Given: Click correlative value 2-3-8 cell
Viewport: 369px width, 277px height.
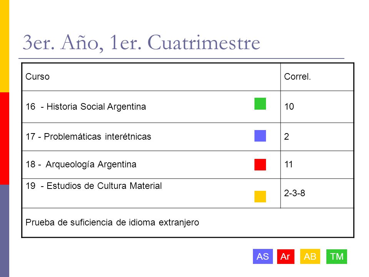Looking at the screenshot, I should [x=317, y=194].
